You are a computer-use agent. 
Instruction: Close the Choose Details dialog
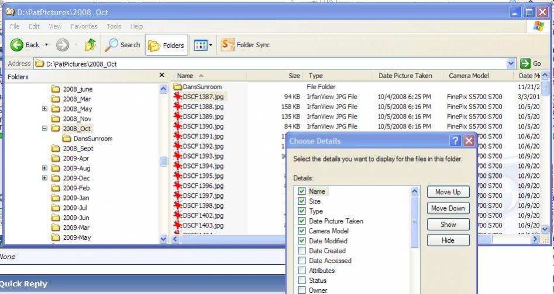(469, 141)
